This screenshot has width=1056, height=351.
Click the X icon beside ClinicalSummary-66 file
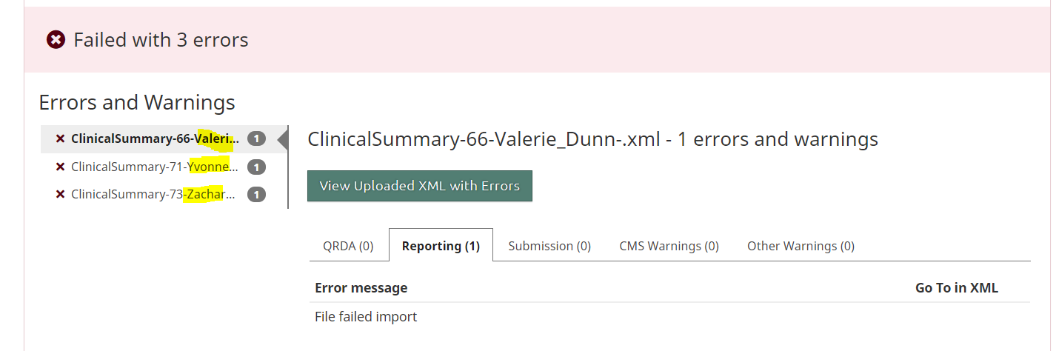coord(61,139)
